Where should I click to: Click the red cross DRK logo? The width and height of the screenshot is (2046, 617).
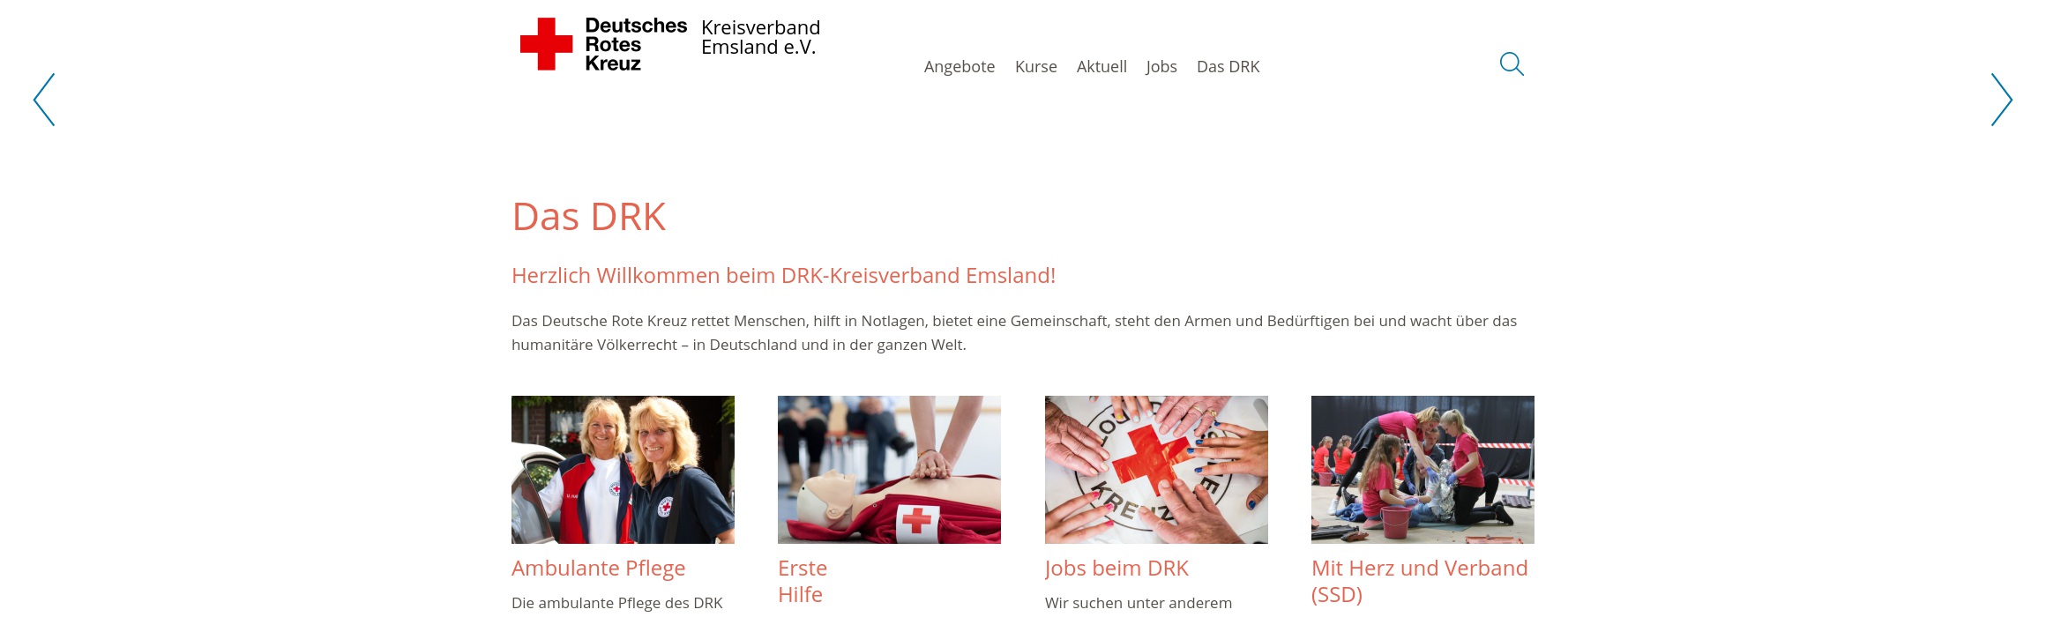(547, 44)
